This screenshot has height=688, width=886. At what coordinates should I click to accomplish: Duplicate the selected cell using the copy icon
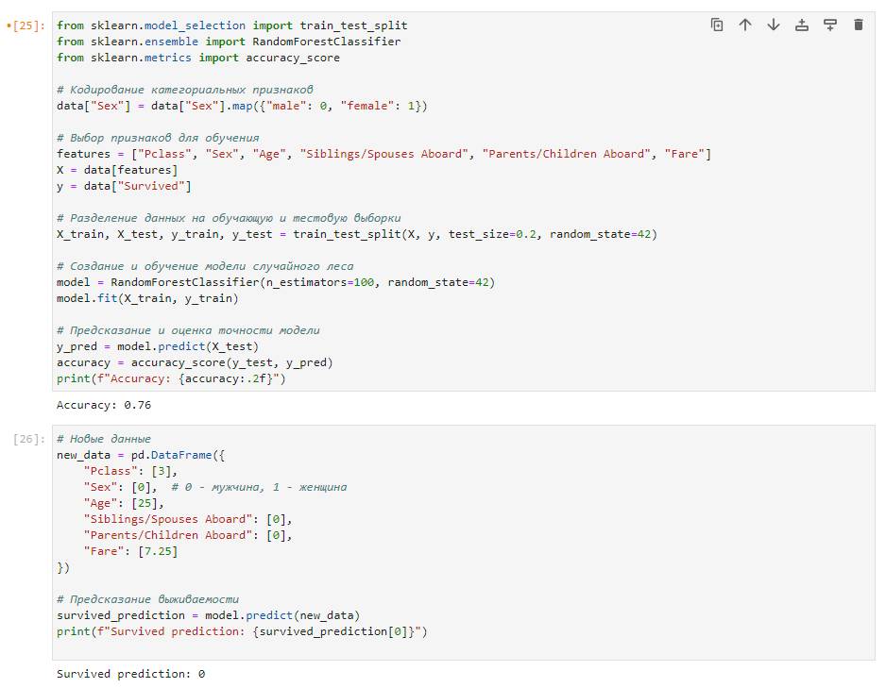(717, 25)
